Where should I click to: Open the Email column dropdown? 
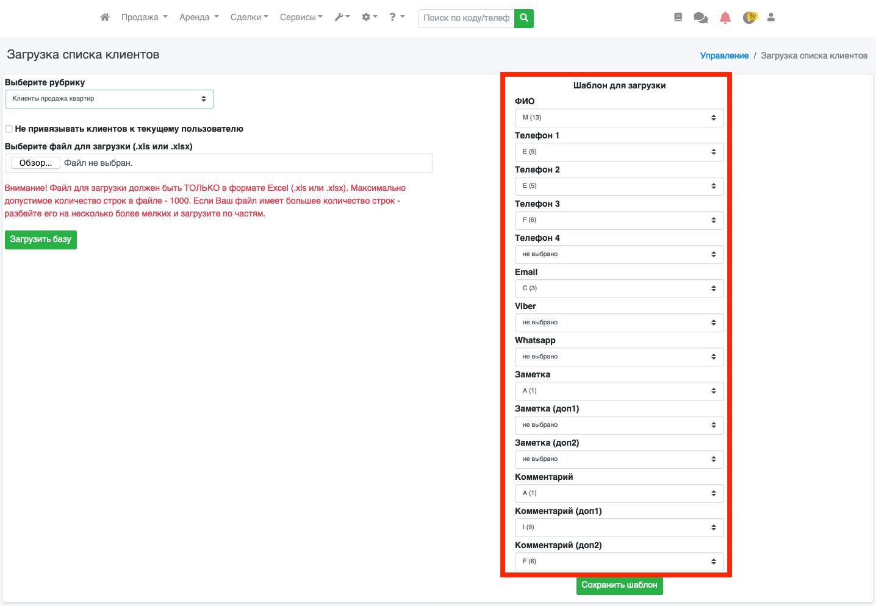(619, 288)
